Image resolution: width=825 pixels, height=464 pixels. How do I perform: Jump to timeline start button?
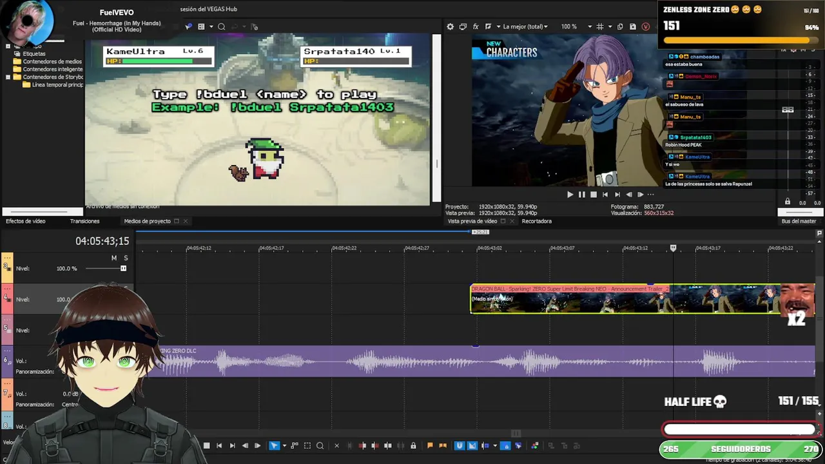[219, 445]
